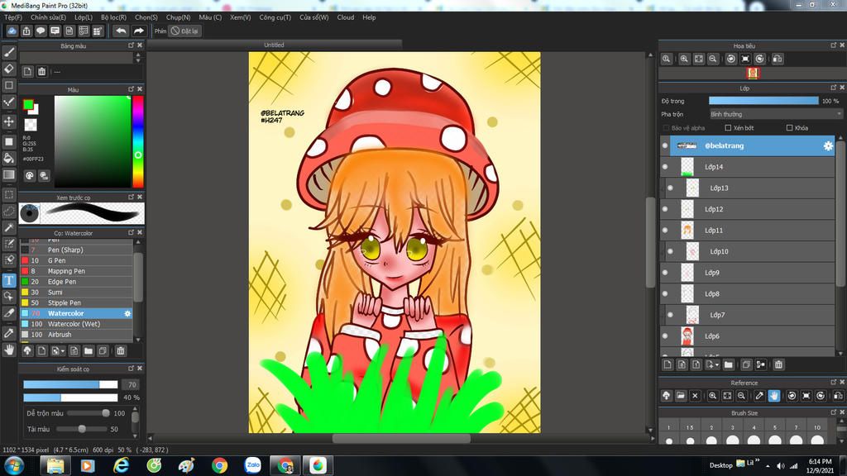847x476 pixels.
Task: Enable the Xén bớt clipping checkbox
Action: click(x=728, y=128)
